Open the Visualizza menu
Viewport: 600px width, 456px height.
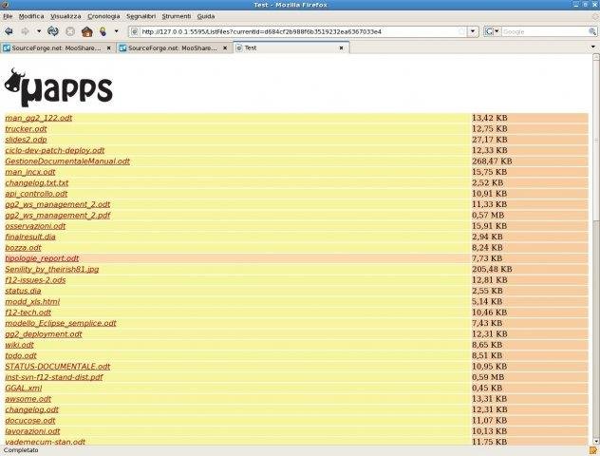[66, 16]
